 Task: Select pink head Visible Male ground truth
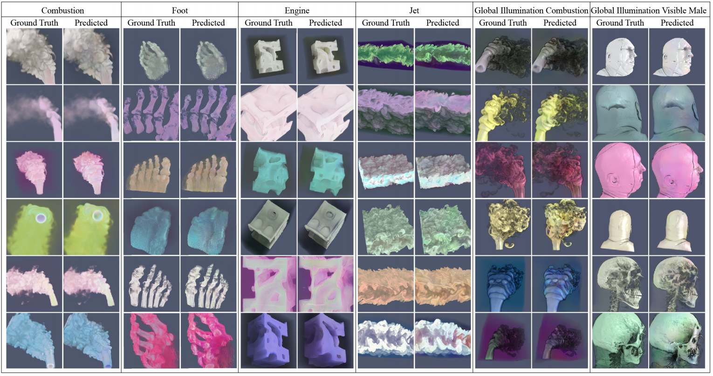(x=620, y=170)
